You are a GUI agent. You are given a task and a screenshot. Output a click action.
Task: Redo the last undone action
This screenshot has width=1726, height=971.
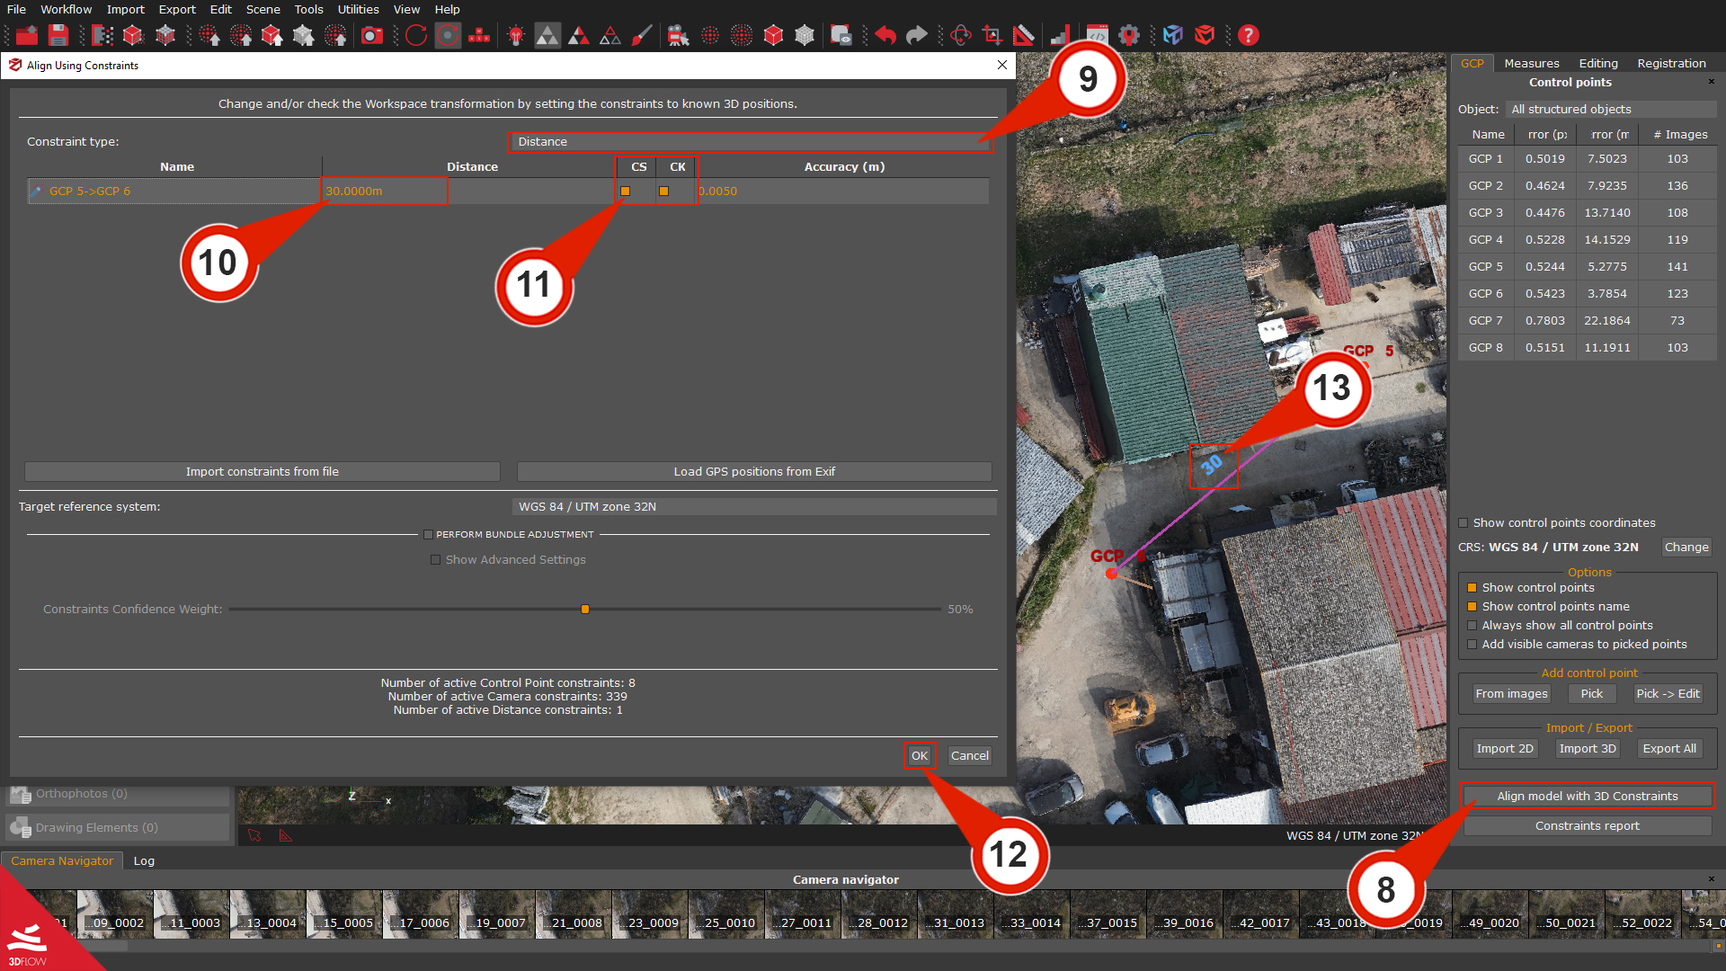coord(916,35)
